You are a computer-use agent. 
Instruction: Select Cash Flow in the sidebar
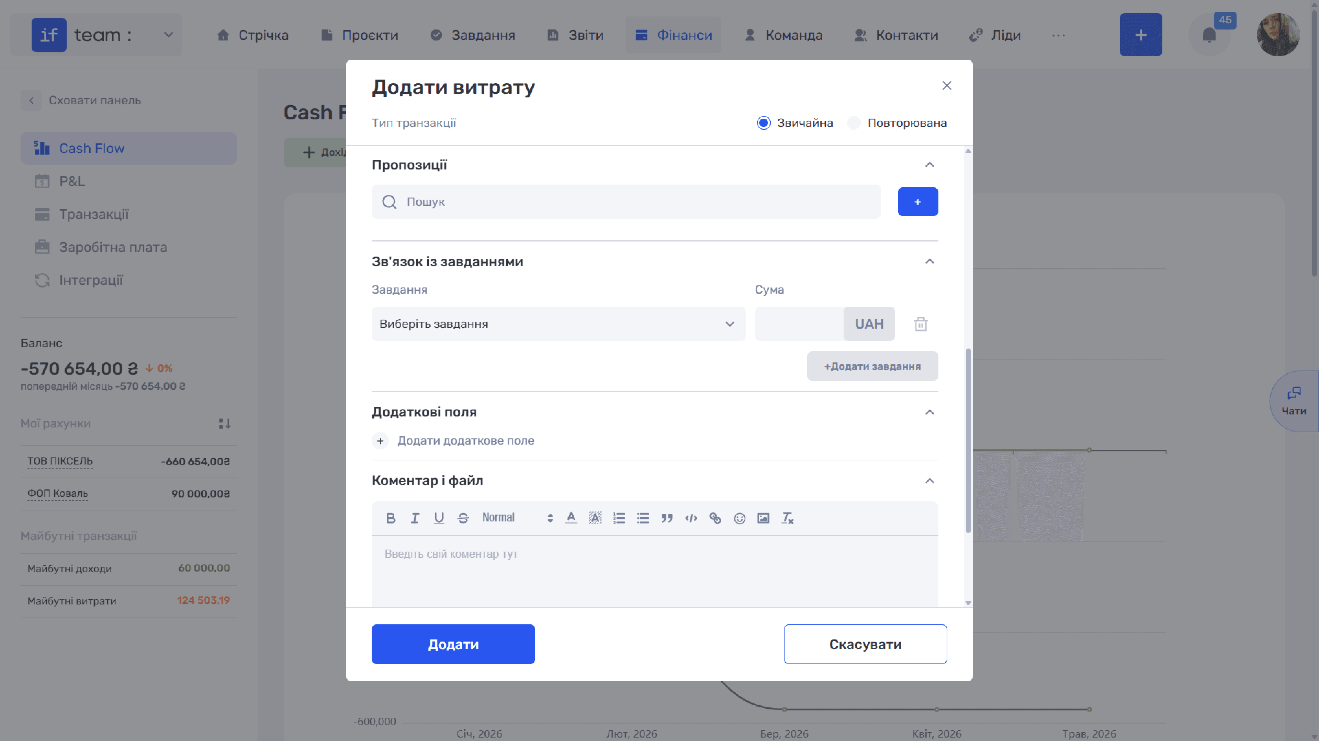pyautogui.click(x=128, y=148)
